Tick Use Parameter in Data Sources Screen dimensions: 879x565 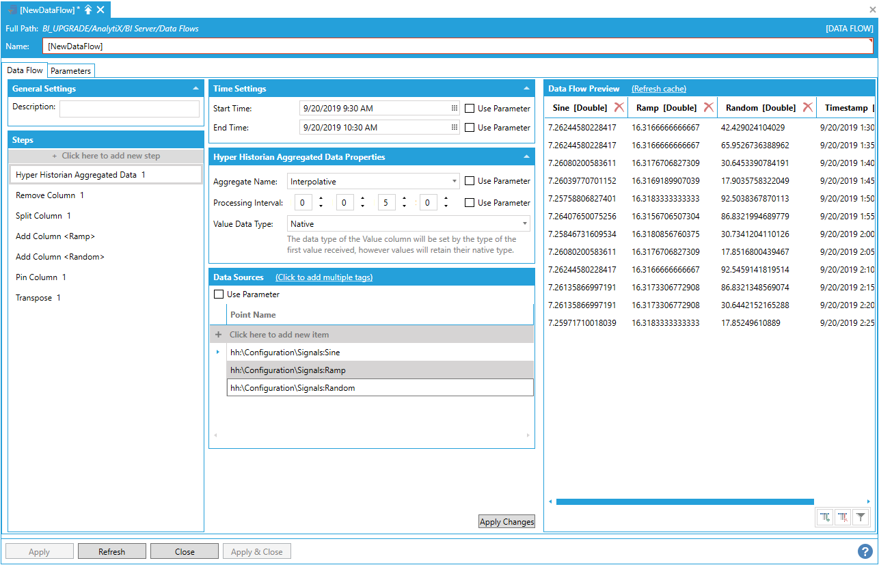(x=219, y=294)
